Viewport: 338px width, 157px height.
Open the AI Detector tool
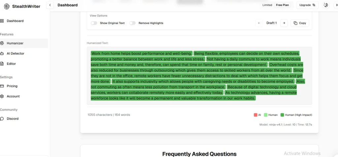point(15,53)
